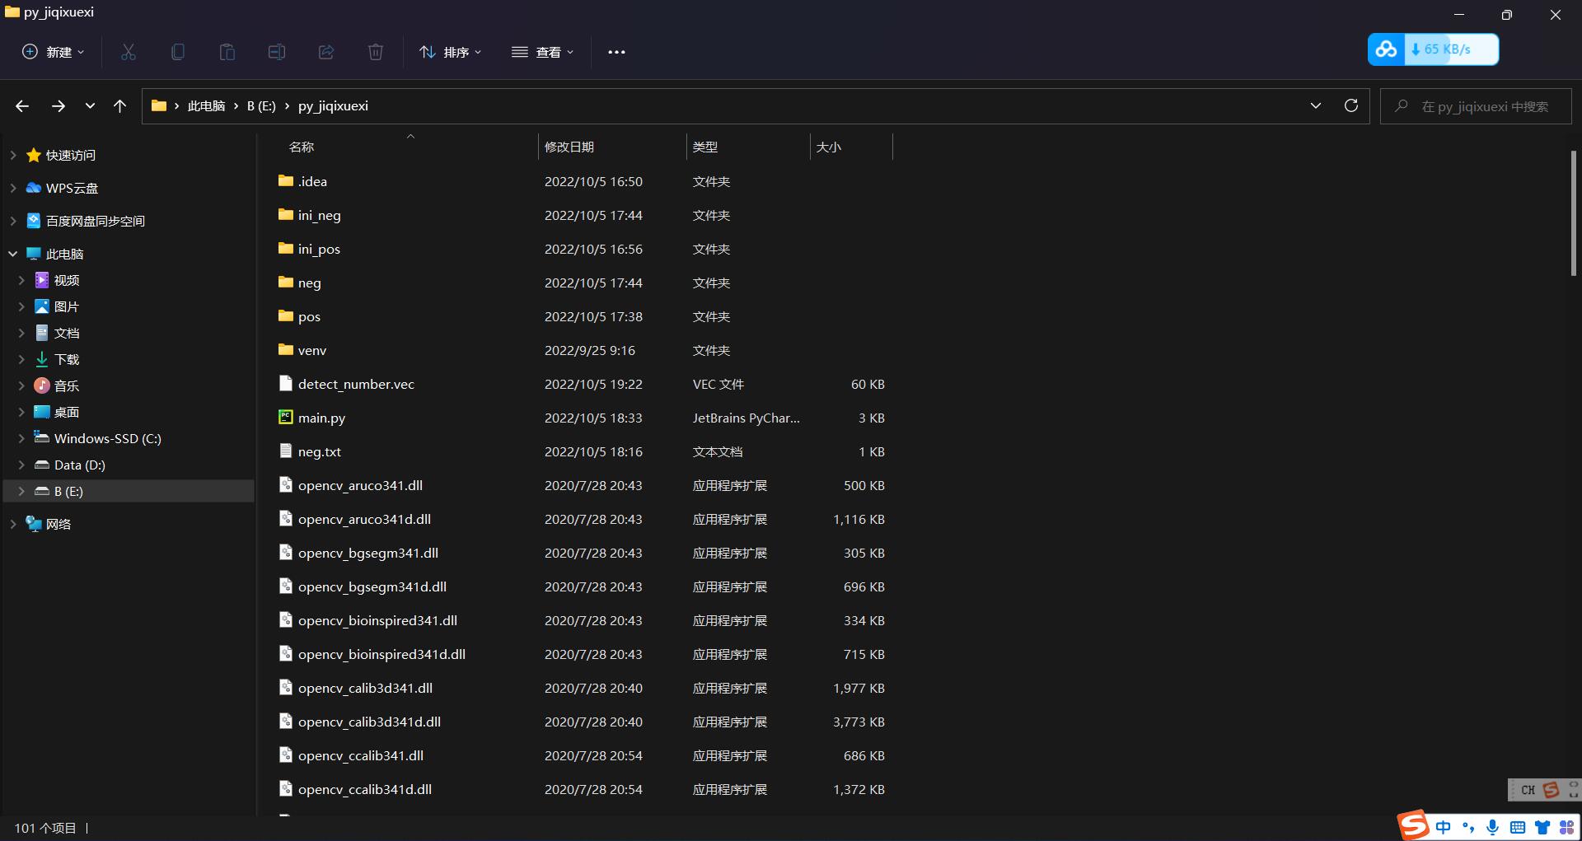Open the three-dots more options menu
The image size is (1582, 841).
(616, 52)
